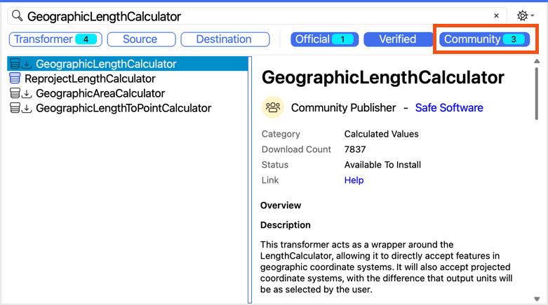Click the Available To Install status text
548x305 pixels.
pyautogui.click(x=382, y=165)
